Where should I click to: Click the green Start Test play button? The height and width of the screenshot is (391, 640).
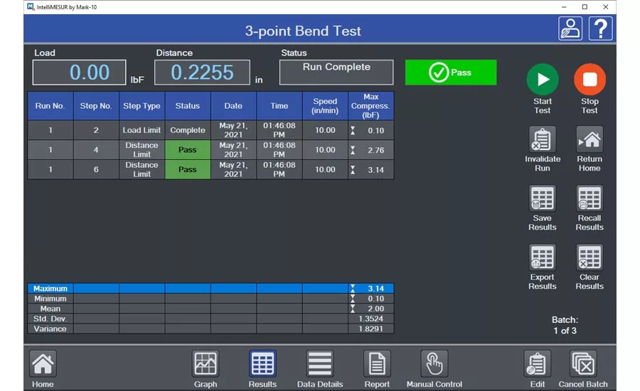pyautogui.click(x=543, y=79)
